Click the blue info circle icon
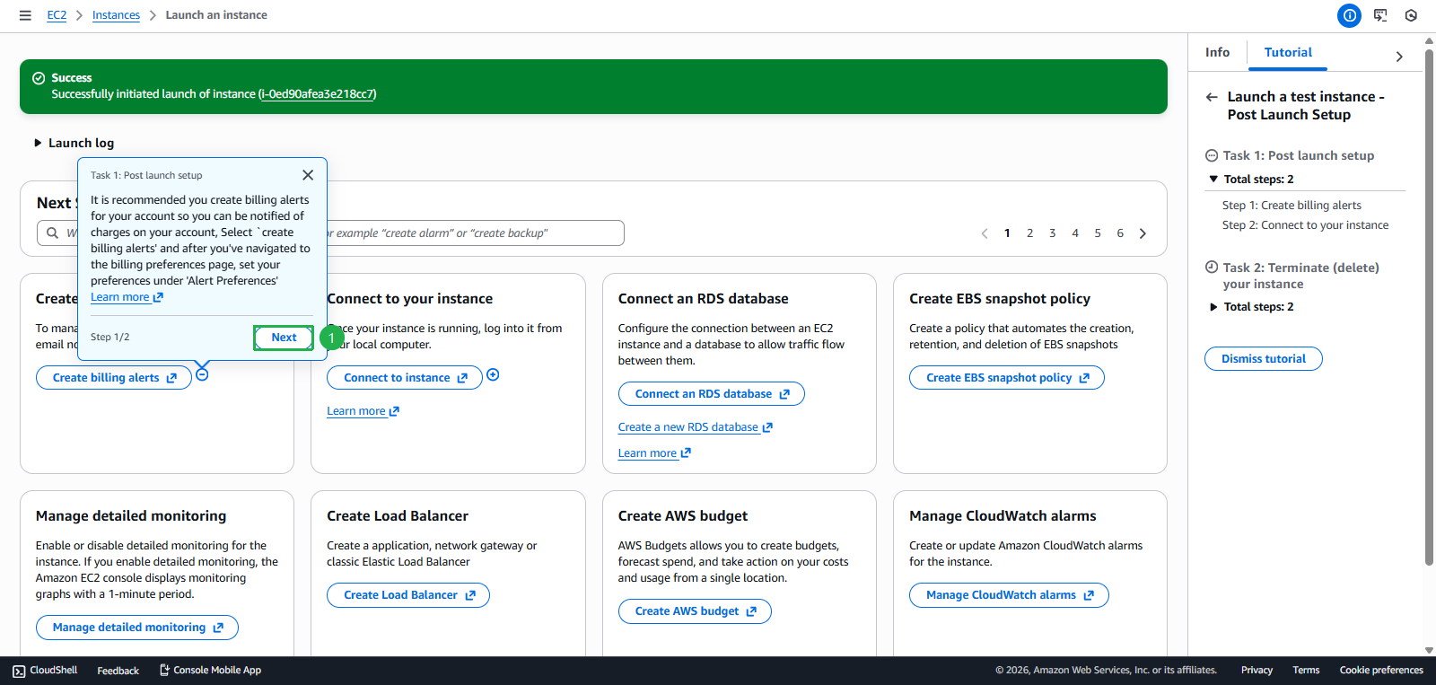The height and width of the screenshot is (685, 1436). point(1349,15)
